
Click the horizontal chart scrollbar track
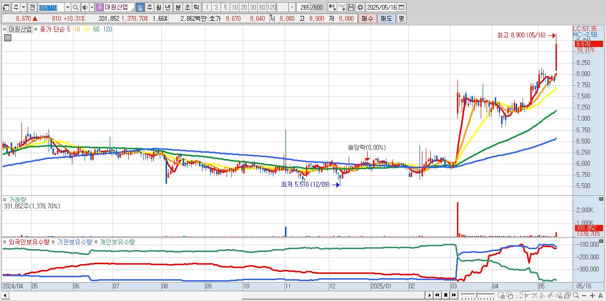point(216,295)
